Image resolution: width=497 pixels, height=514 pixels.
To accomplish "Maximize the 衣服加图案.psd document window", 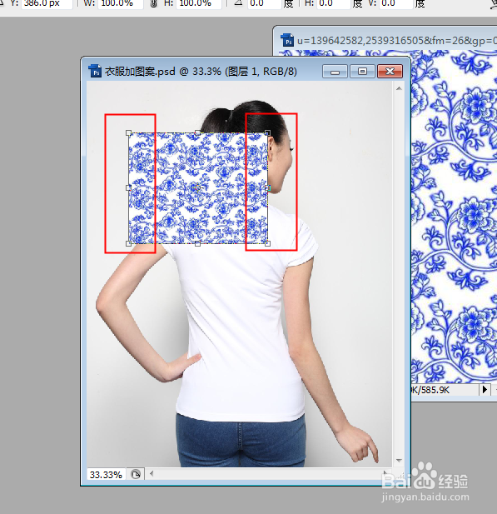I will tap(362, 71).
